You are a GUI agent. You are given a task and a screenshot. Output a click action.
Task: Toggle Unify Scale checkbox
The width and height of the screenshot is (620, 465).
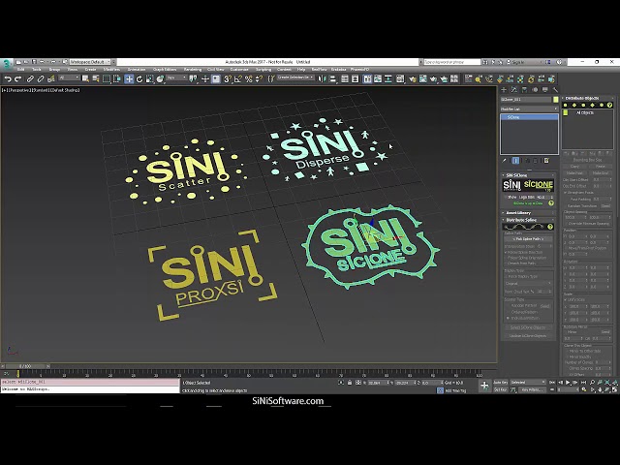tap(566, 299)
